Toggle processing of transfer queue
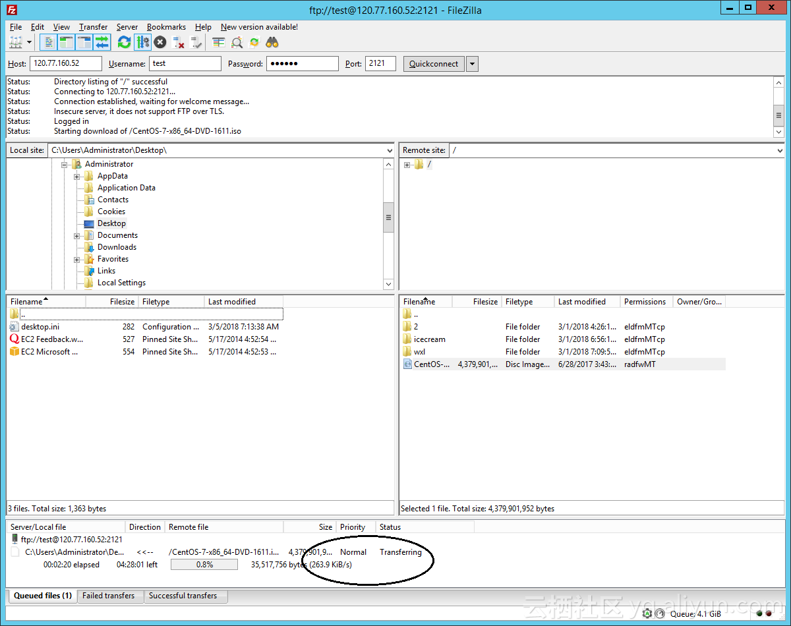 point(142,42)
